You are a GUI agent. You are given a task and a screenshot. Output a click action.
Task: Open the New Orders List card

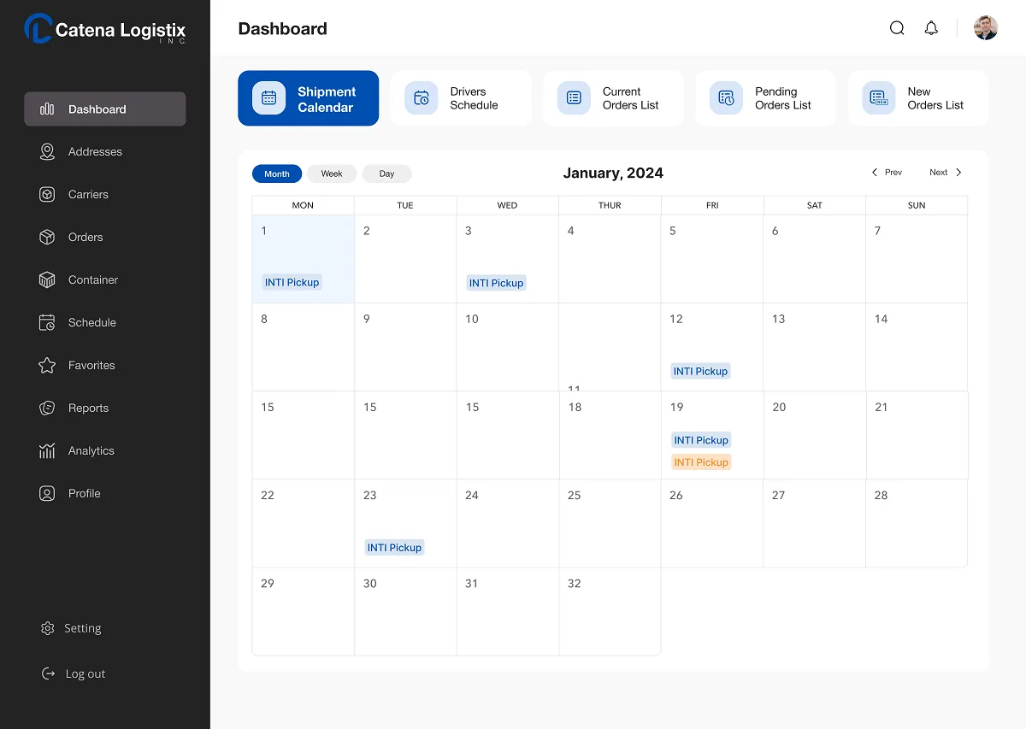pyautogui.click(x=918, y=98)
